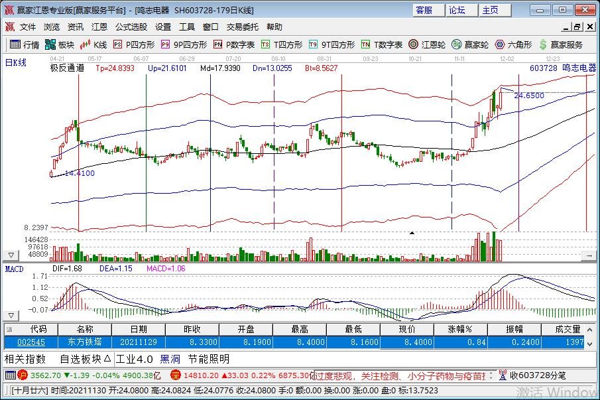600x400 pixels.
Task: Click the 24.6500 price marker
Action: coord(529,96)
